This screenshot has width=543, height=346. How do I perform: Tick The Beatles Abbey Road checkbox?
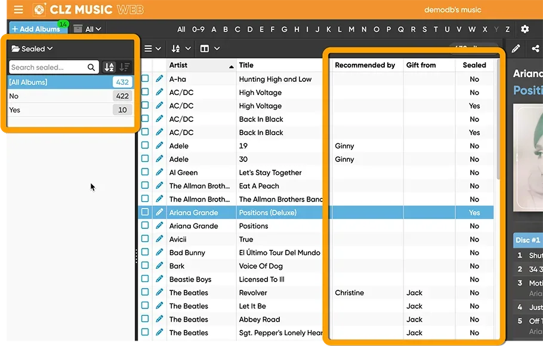(145, 319)
